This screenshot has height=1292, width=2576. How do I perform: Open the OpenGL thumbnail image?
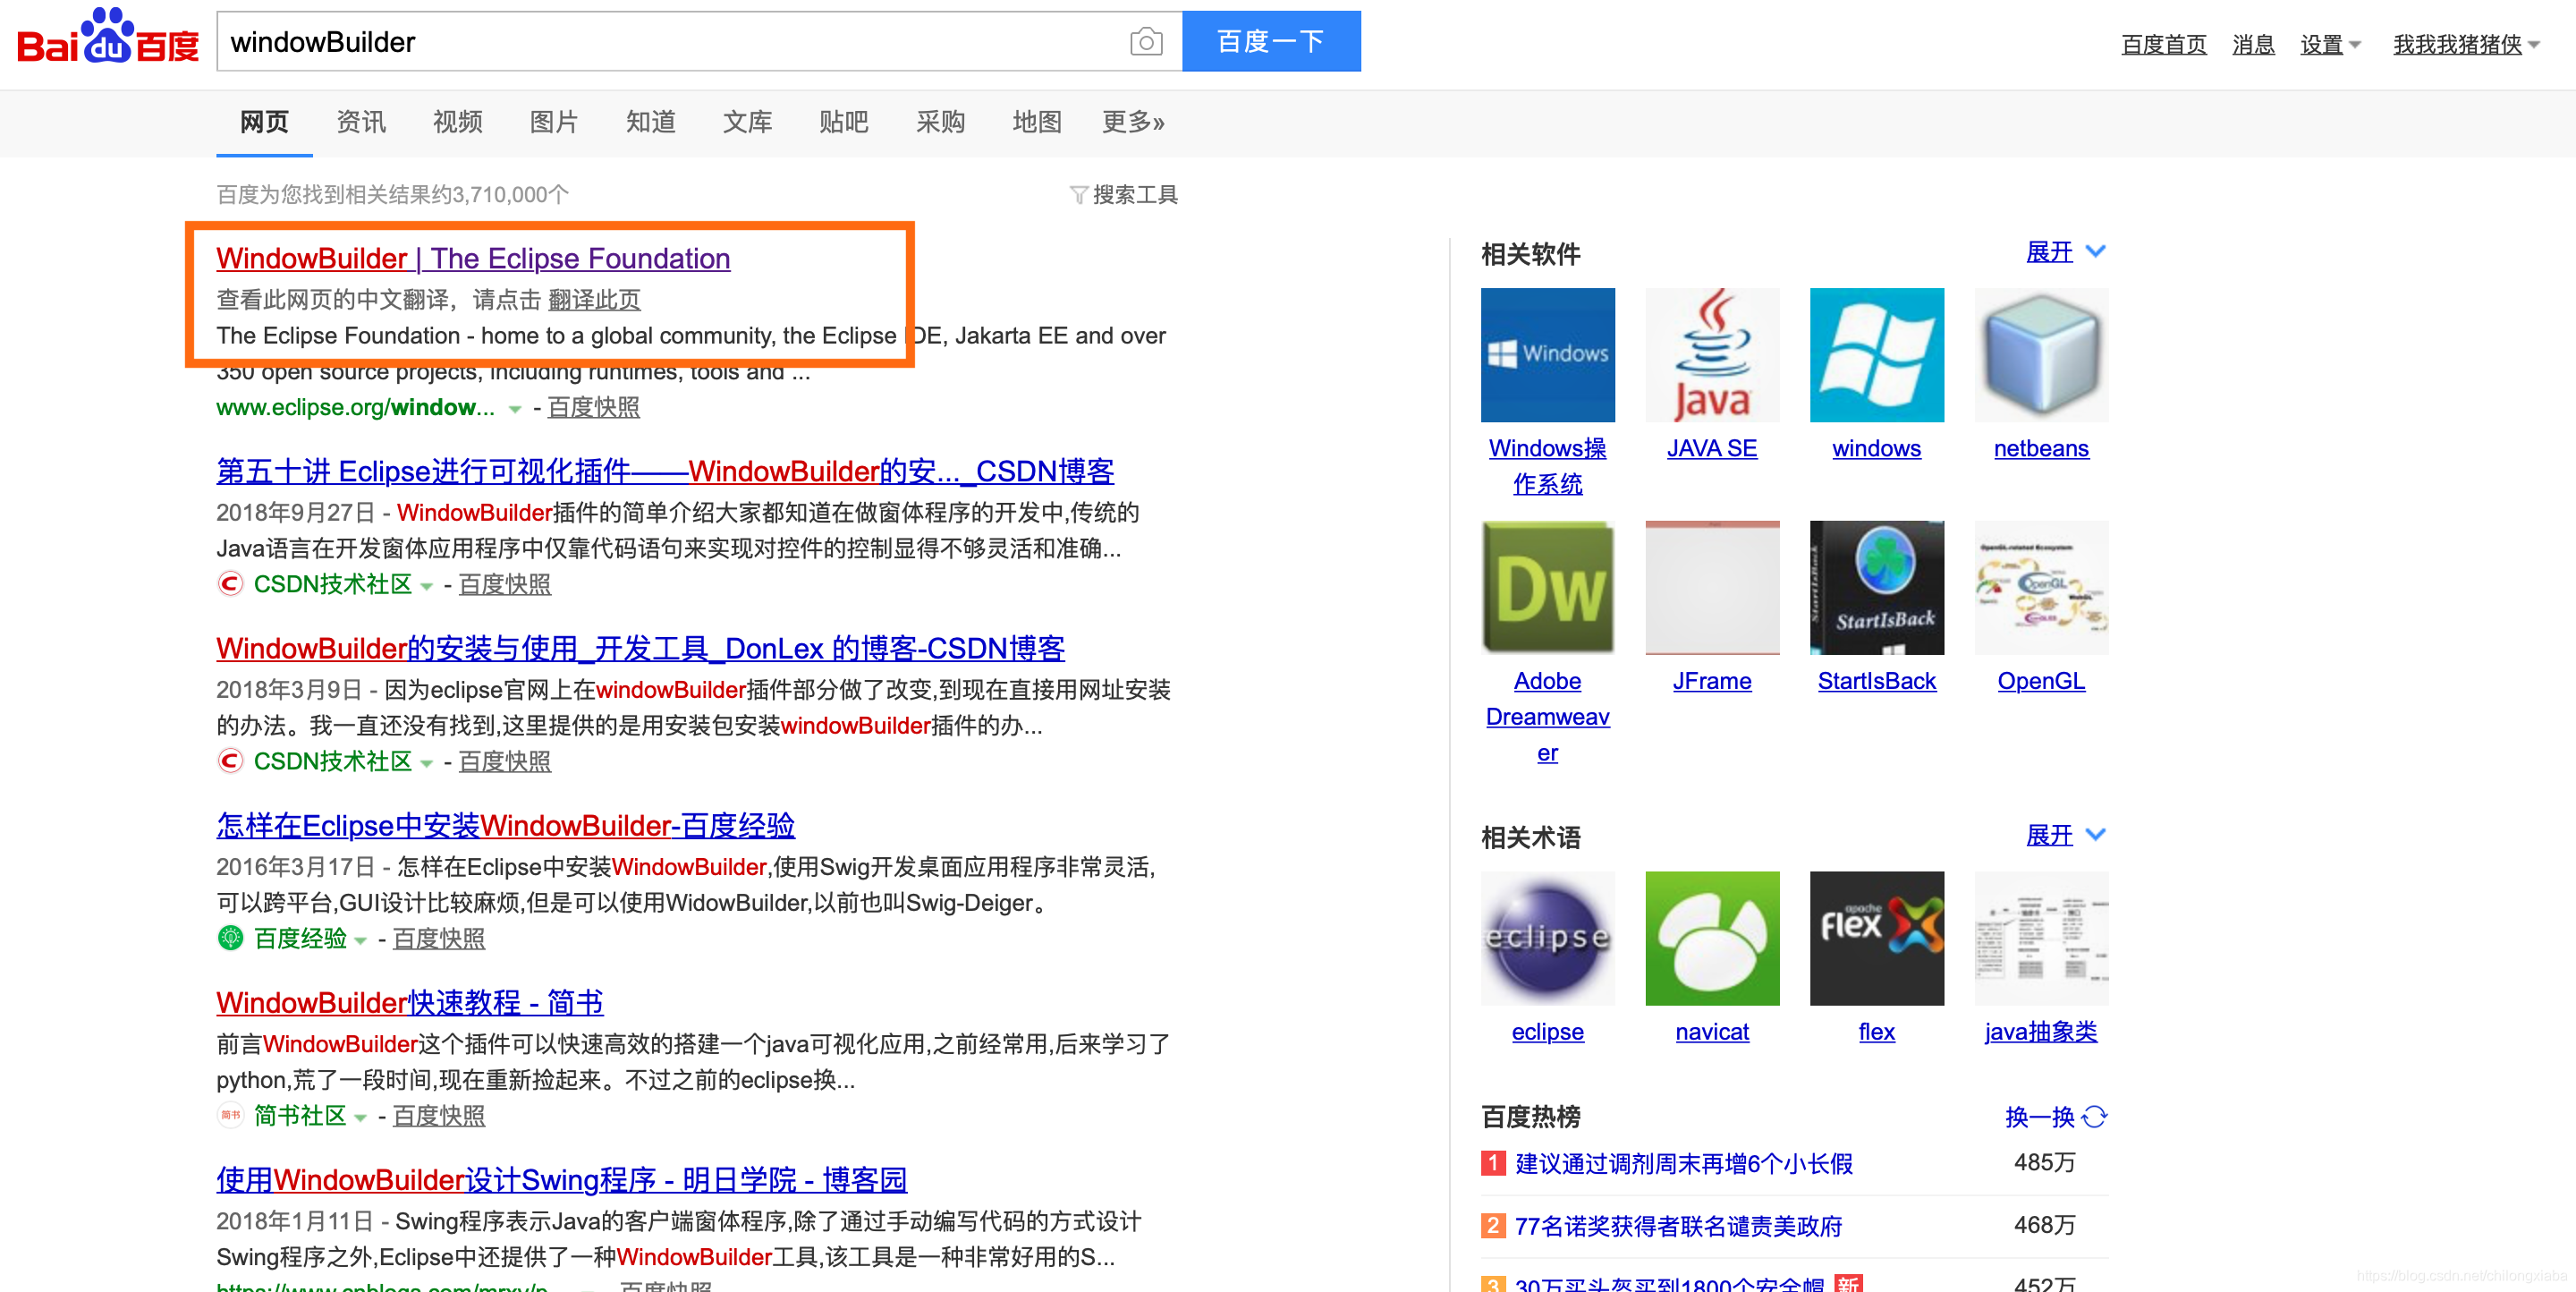pos(2041,587)
